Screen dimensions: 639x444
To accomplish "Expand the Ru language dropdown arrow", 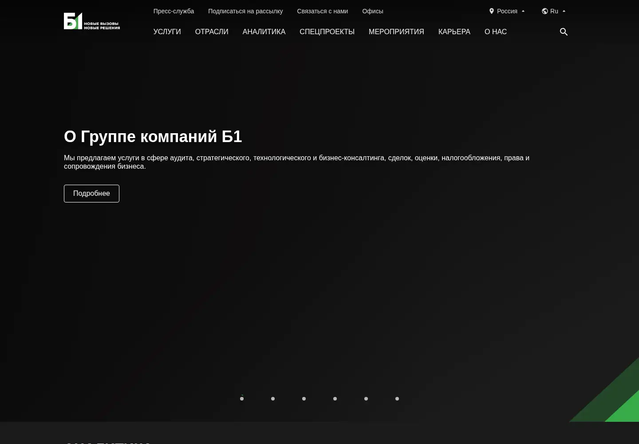I will pos(564,11).
